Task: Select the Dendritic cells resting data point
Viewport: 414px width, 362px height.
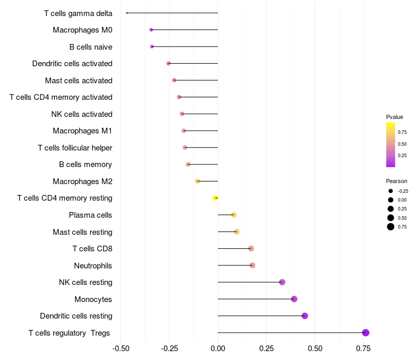Action: click(305, 316)
